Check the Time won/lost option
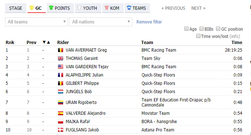Viewport: 251px width, 135px height. tap(198, 36)
